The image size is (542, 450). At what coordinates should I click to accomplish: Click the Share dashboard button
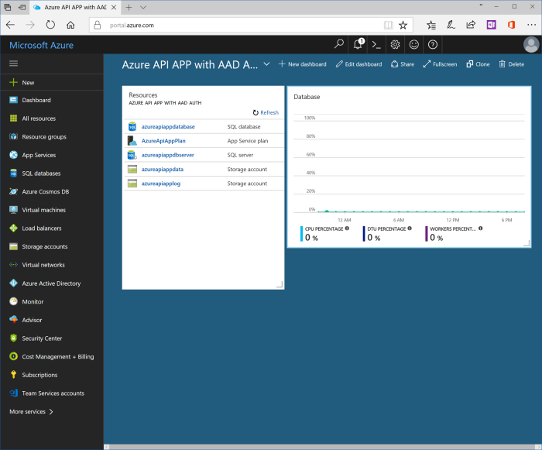coord(403,64)
